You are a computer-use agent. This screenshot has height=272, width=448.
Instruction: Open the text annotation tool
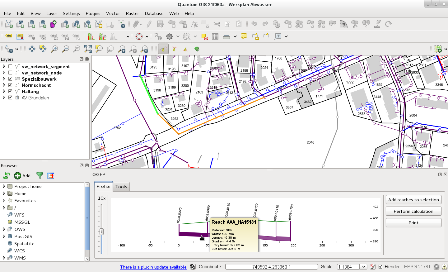click(278, 36)
